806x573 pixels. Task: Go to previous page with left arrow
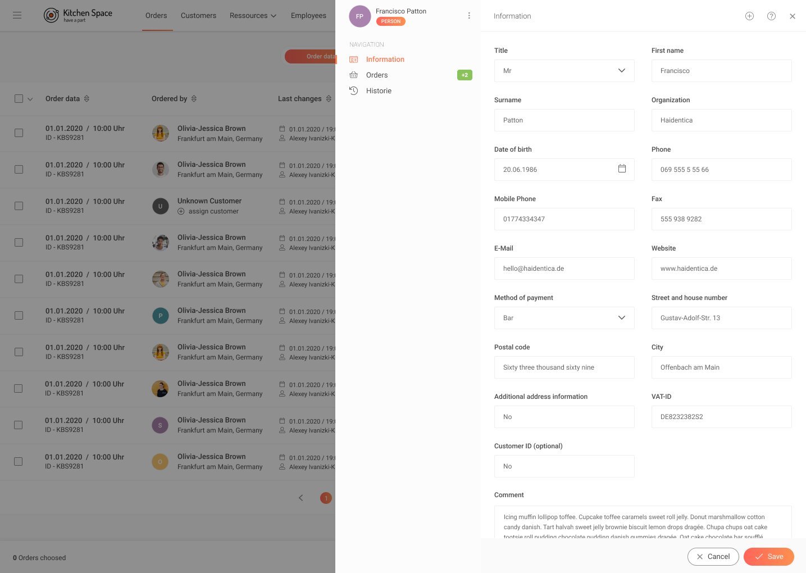click(x=301, y=498)
